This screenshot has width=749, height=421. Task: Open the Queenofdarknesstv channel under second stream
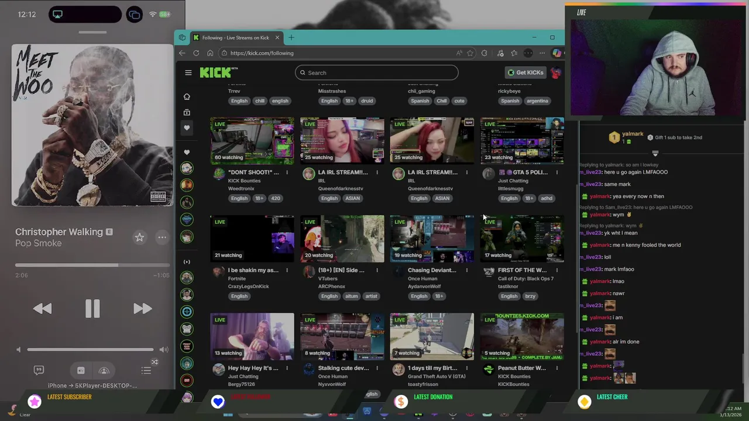point(341,188)
